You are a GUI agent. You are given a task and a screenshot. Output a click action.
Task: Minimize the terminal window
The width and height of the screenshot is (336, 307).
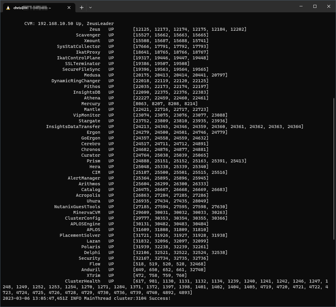[x=301, y=6]
